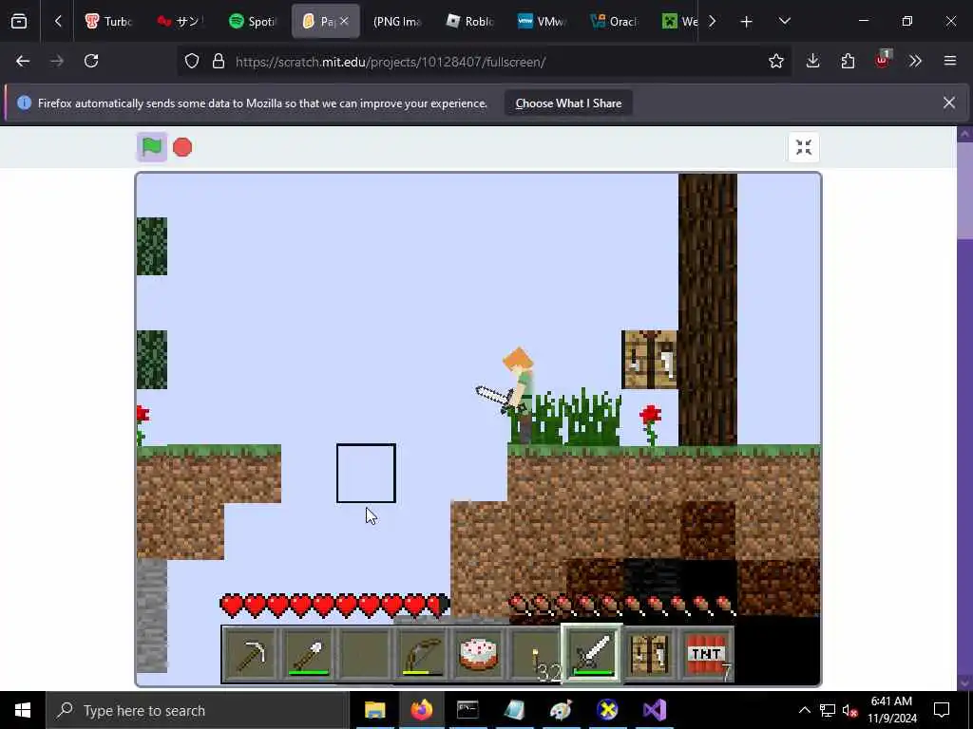
Task: Open the list all tabs dropdown
Action: coord(784,21)
